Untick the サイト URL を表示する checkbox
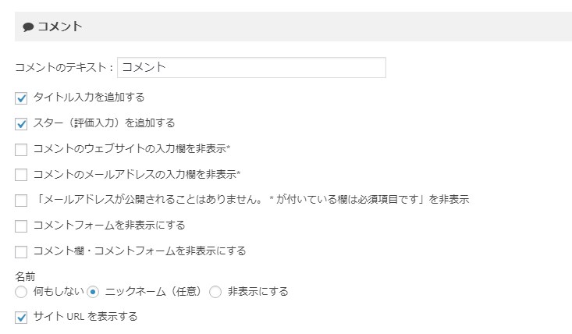This screenshot has width=572, height=334. 21,318
